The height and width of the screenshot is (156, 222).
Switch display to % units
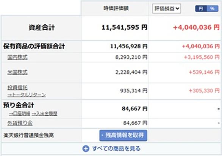(x=213, y=9)
